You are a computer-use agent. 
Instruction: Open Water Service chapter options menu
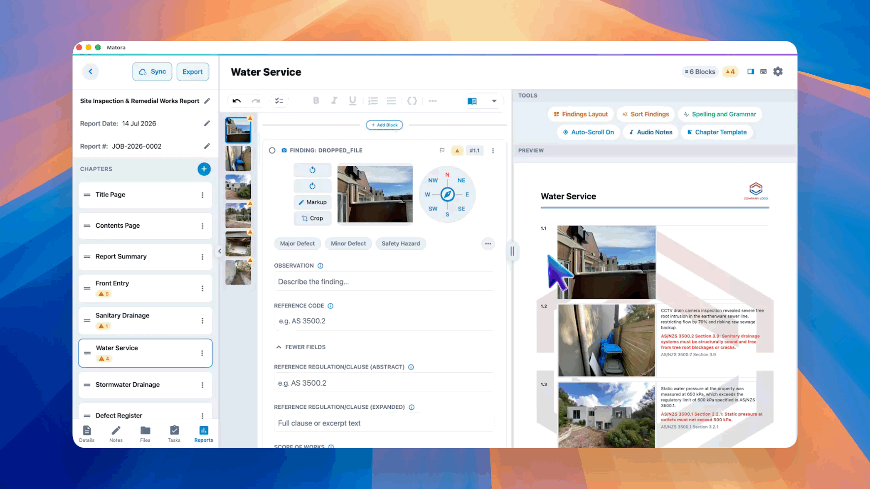tap(202, 353)
